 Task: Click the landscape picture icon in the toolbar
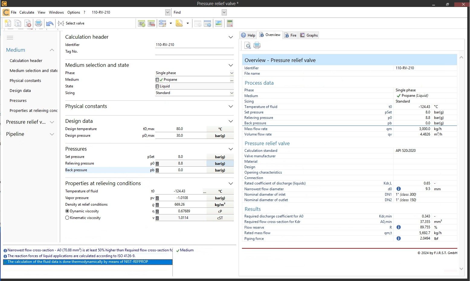tap(218, 23)
